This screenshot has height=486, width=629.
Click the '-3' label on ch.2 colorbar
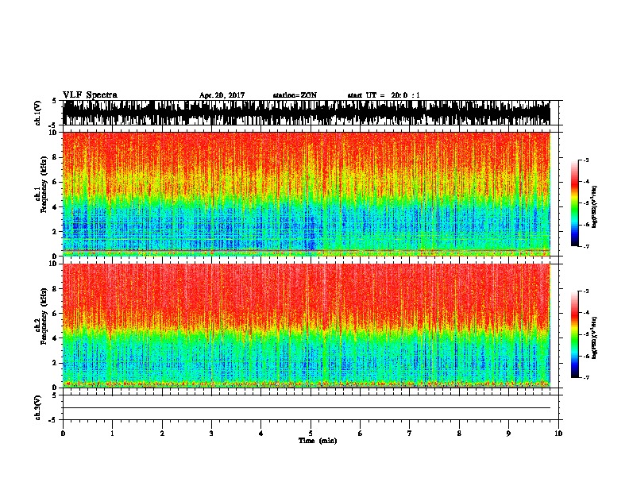pyautogui.click(x=586, y=291)
